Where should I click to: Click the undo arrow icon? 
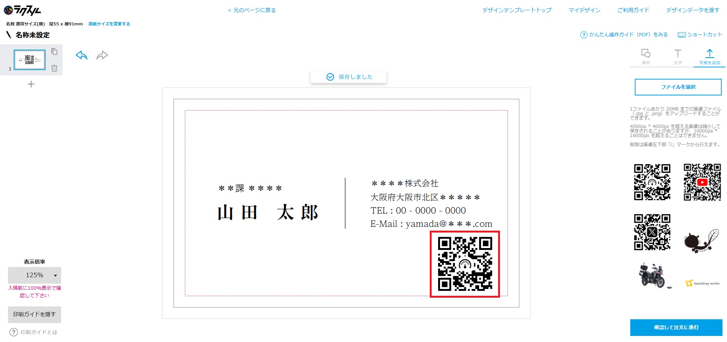(x=82, y=55)
